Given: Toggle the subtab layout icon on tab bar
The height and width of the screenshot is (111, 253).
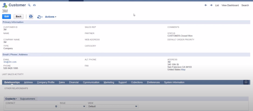Looking at the screenshot, I should pyautogui.click(x=246, y=82).
